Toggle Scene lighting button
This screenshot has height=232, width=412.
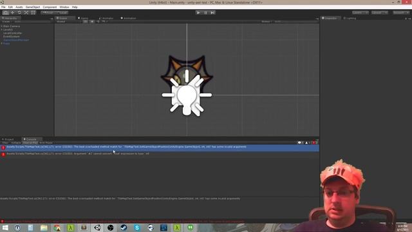click(91, 21)
